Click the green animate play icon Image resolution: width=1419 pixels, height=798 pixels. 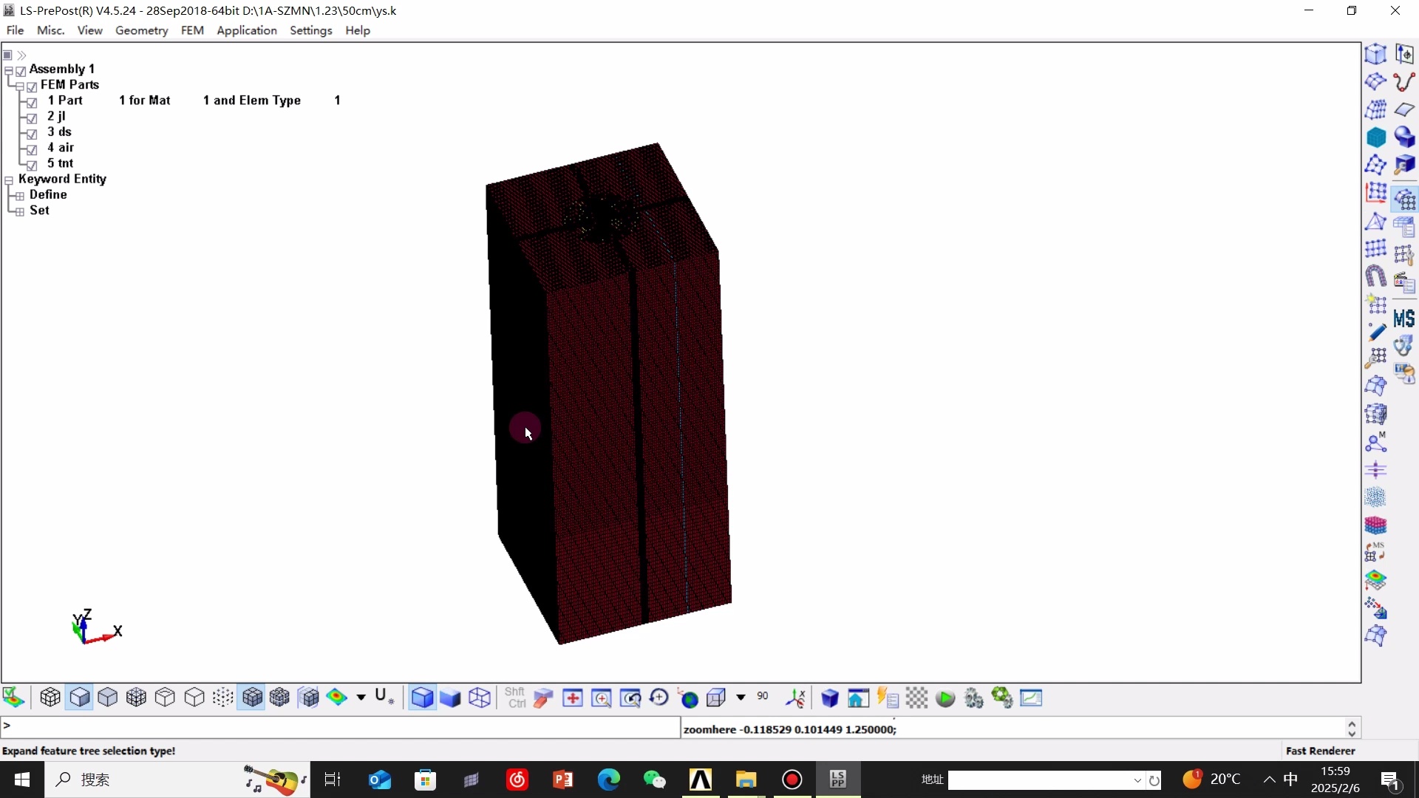(945, 698)
